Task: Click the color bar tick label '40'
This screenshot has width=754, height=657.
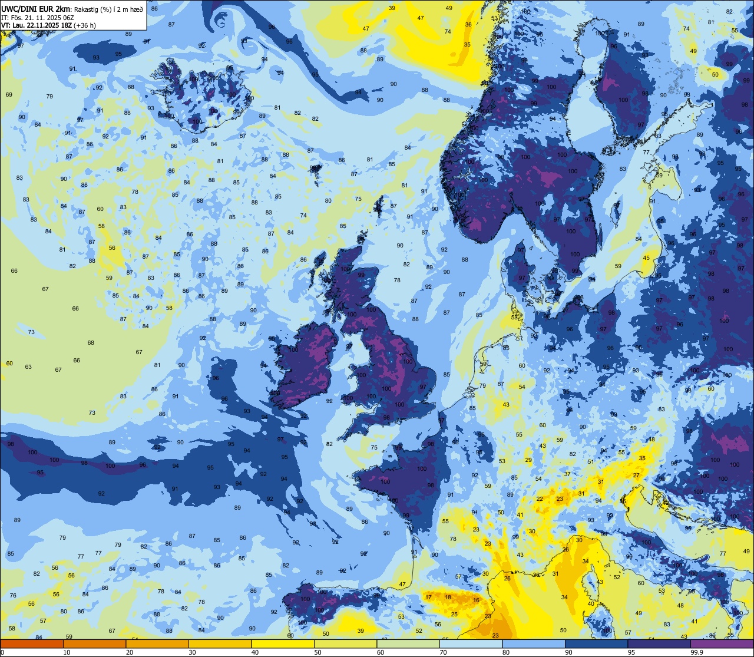Action: (255, 652)
